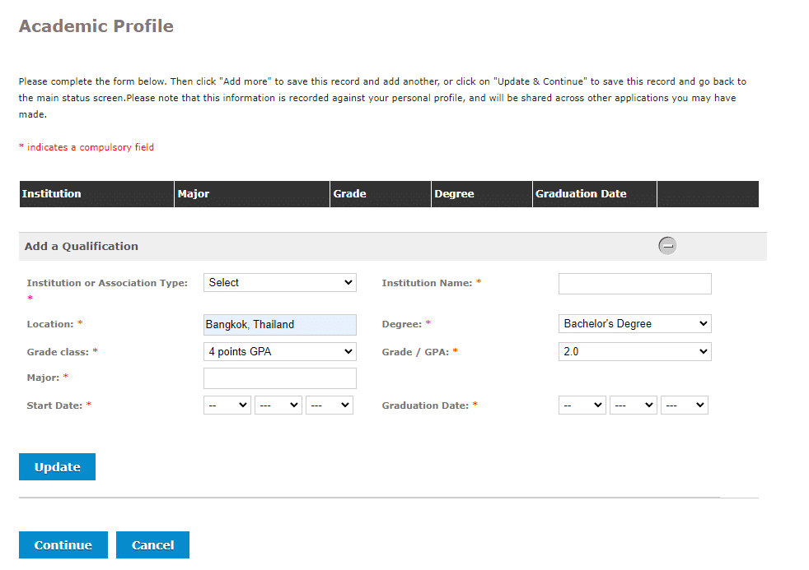Open the Start Date month dropdown
The height and width of the screenshot is (570, 809).
pyautogui.click(x=278, y=405)
